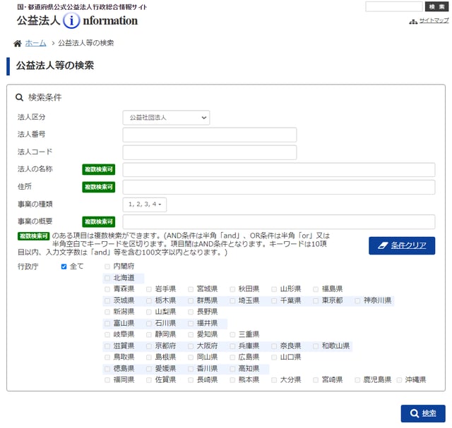Click the 公益法人 Information site logo
This screenshot has height=428, width=452.
[78, 20]
